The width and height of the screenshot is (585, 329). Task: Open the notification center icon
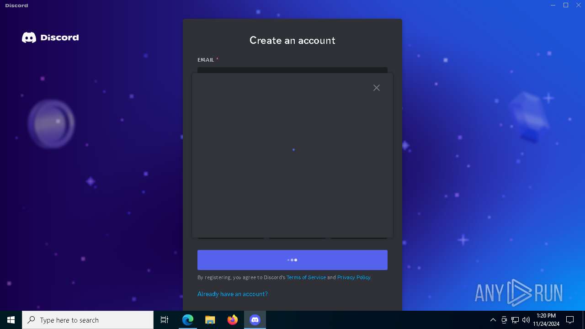pyautogui.click(x=570, y=320)
